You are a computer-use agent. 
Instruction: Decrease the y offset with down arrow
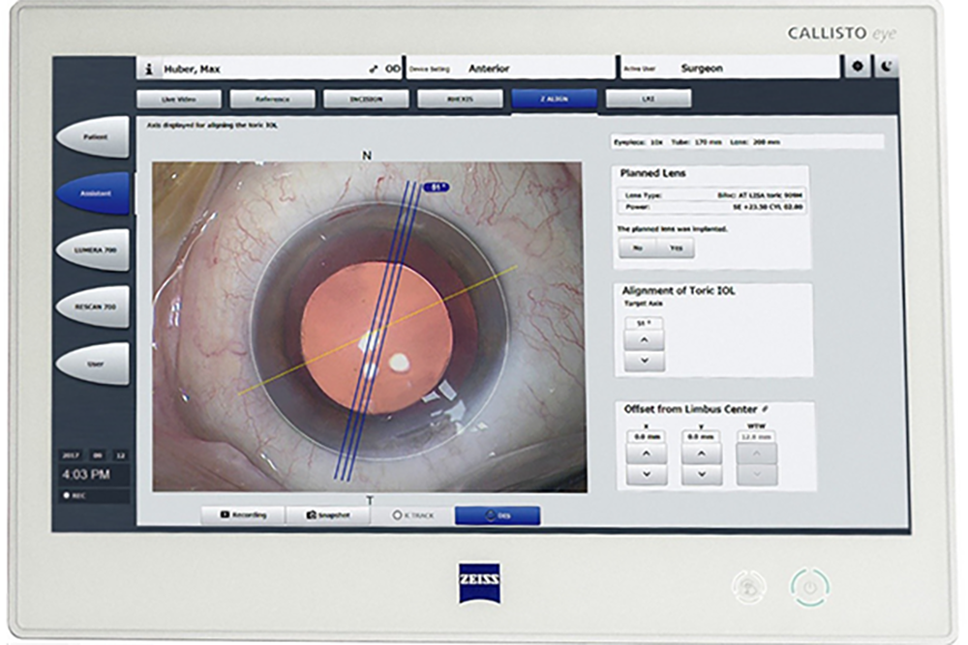[x=702, y=475]
